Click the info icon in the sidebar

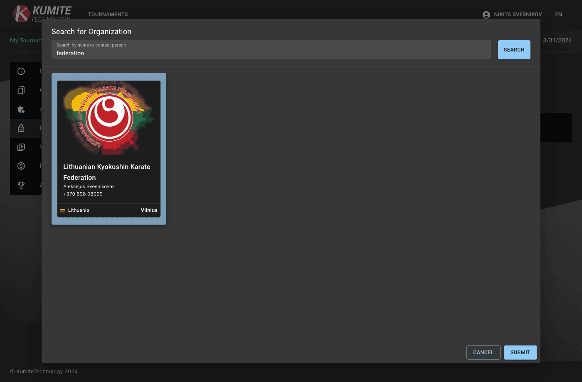[x=21, y=71]
